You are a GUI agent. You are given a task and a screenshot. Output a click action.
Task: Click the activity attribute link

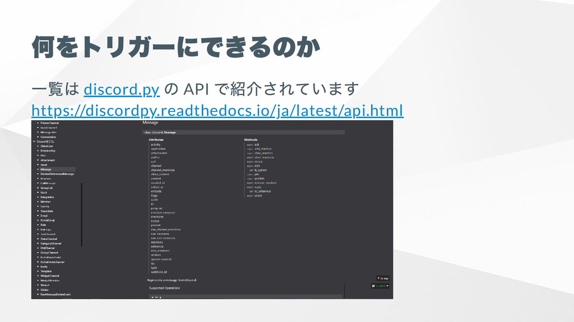point(156,145)
